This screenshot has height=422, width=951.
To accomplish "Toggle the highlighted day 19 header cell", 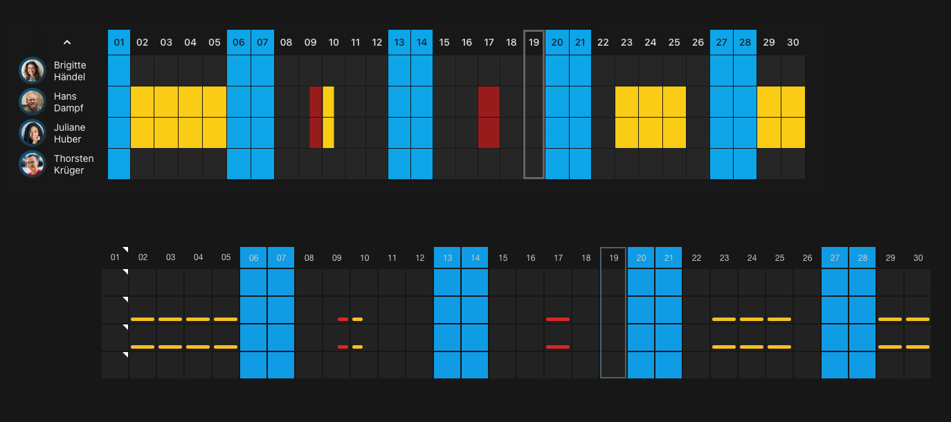I will tap(534, 42).
